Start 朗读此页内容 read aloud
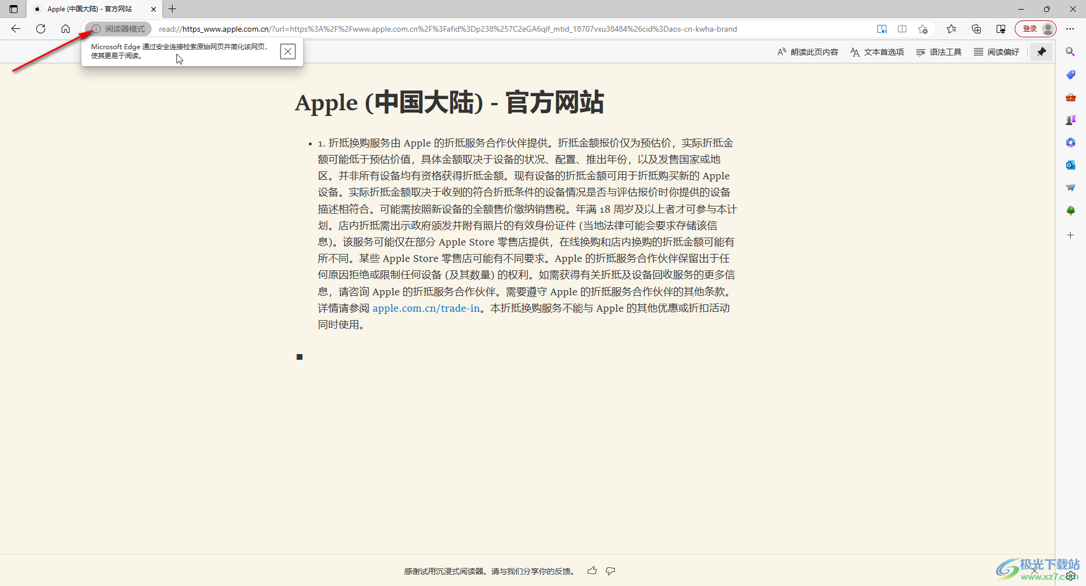 point(808,52)
